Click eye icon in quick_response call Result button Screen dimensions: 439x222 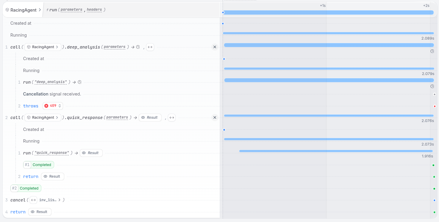click(x=143, y=118)
